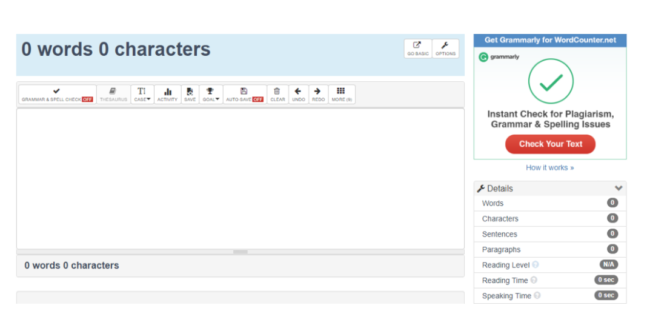The width and height of the screenshot is (650, 328).
Task: Click the Thesaurus book icon
Action: click(113, 92)
